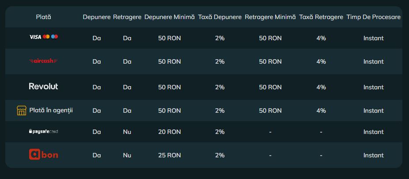This screenshot has width=409, height=179.
Task: Click the 20 RON minimum deposit for paysafecard
Action: tap(169, 132)
